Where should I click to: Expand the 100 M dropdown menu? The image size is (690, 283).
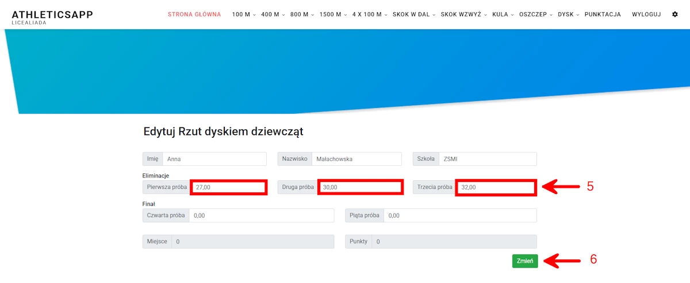click(243, 14)
